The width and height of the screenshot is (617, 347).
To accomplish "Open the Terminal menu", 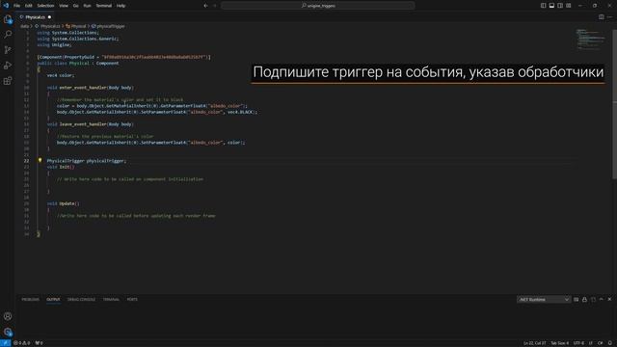I will click(x=104, y=6).
